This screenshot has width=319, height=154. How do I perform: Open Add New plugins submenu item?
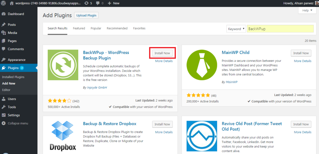[9, 83]
